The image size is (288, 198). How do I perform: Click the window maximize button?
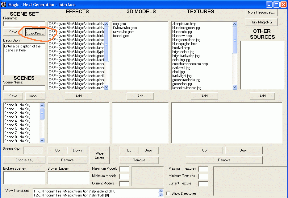(x=276, y=4)
